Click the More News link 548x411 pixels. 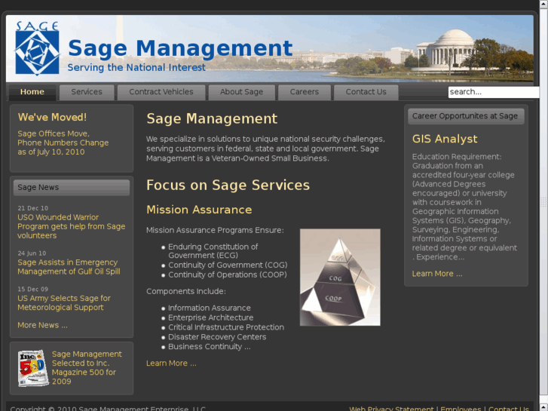pos(42,325)
